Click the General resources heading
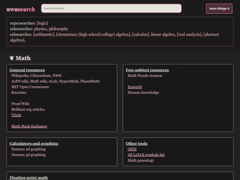This screenshot has width=240, height=180. click(27, 70)
